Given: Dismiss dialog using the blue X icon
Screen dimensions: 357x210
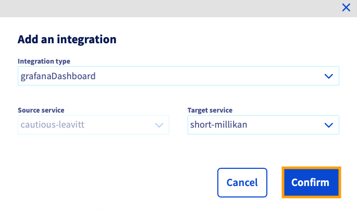Looking at the screenshot, I should point(346,7).
